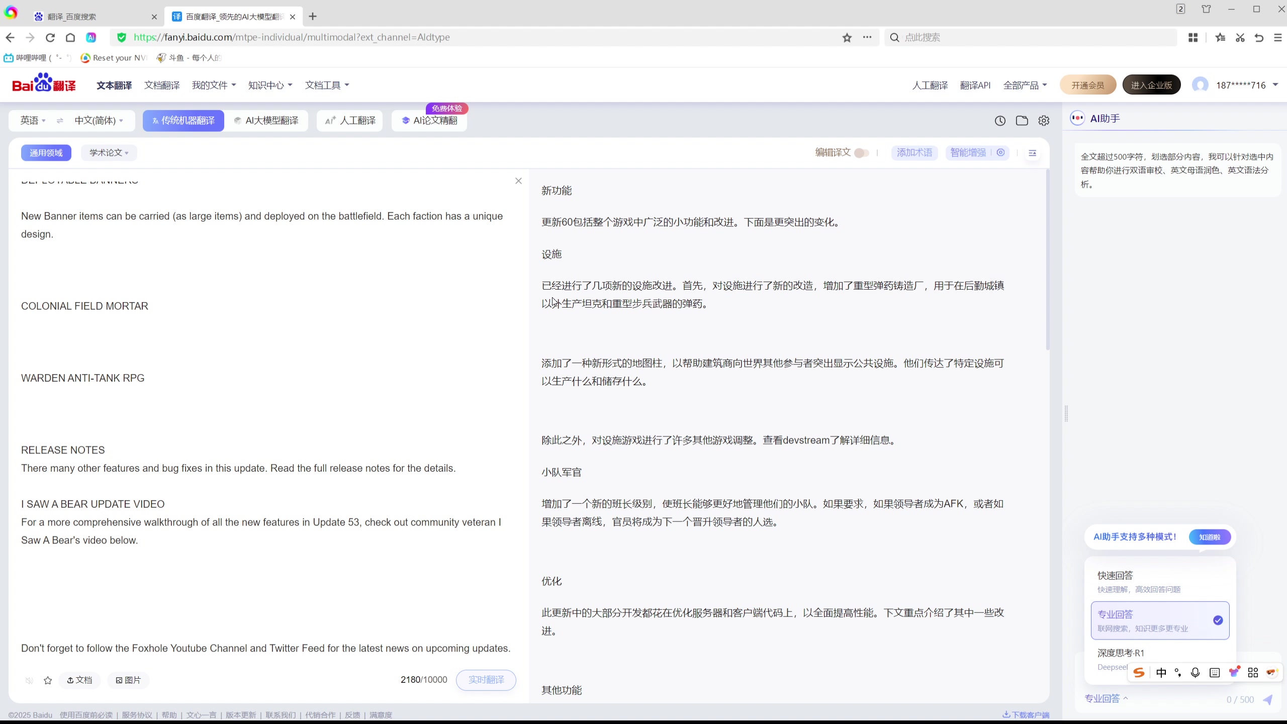
Task: Select 人工翻译 mode tab
Action: [x=350, y=121]
